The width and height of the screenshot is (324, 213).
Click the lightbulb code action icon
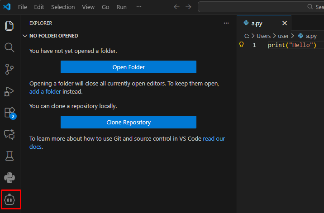[242, 45]
